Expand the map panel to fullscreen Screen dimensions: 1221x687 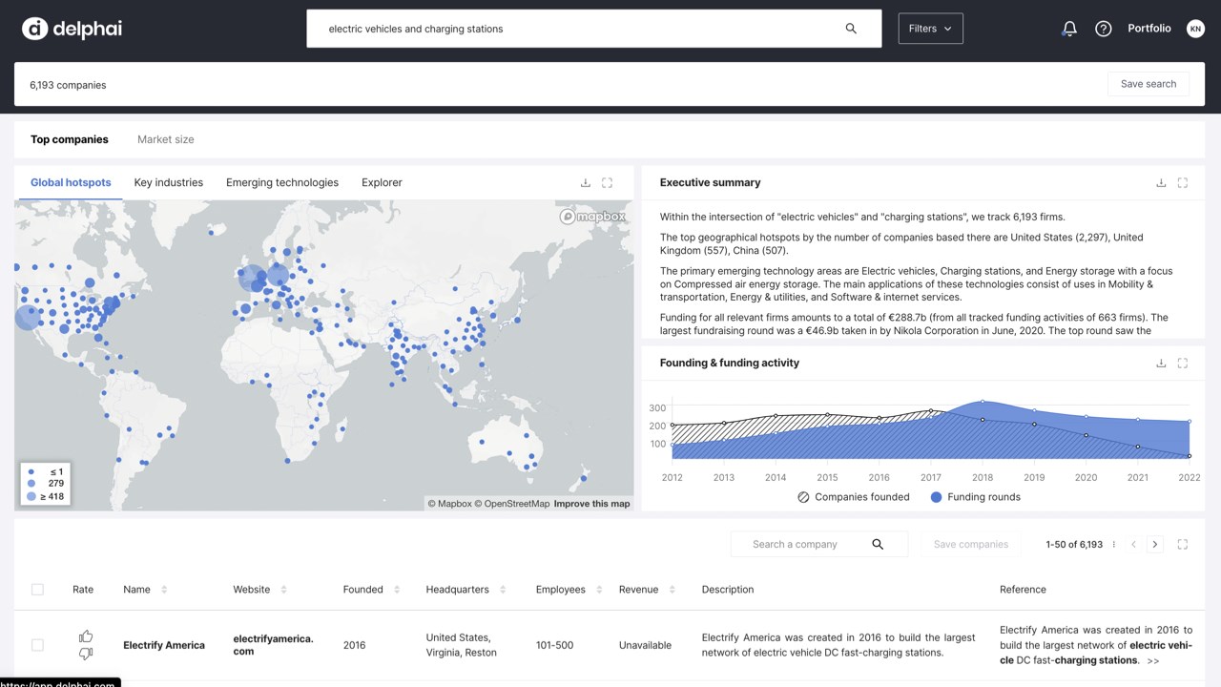(x=607, y=183)
